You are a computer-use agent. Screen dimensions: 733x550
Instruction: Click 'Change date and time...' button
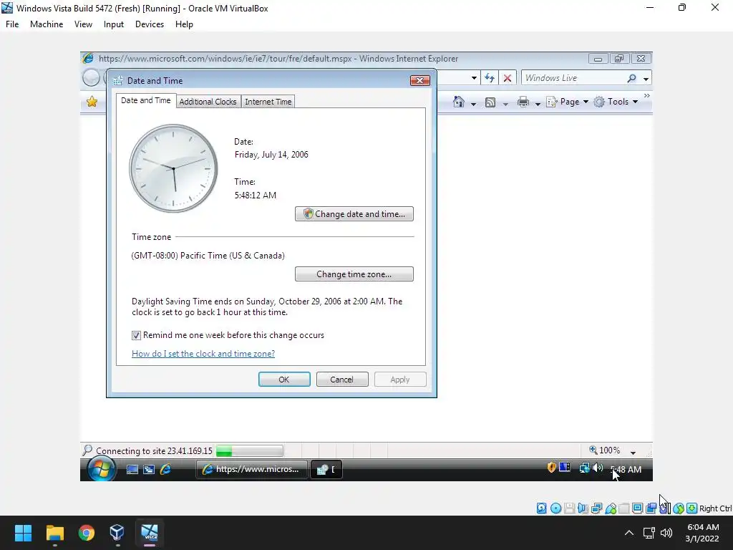click(354, 213)
